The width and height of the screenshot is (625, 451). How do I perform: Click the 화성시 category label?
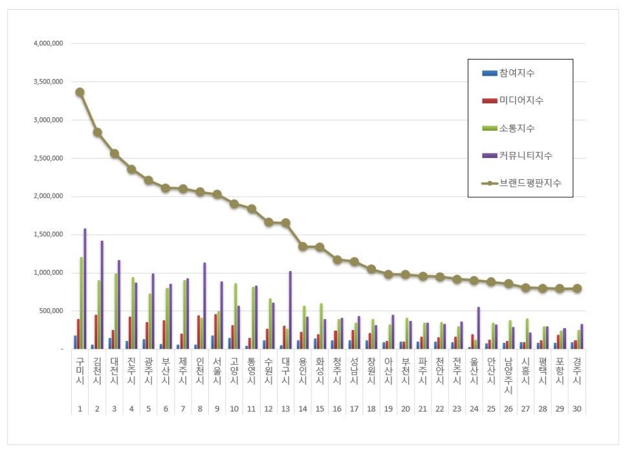(320, 371)
